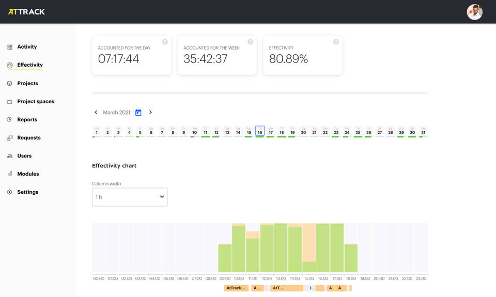Select March 24 in the date strip
The image size is (496, 297).
347,132
